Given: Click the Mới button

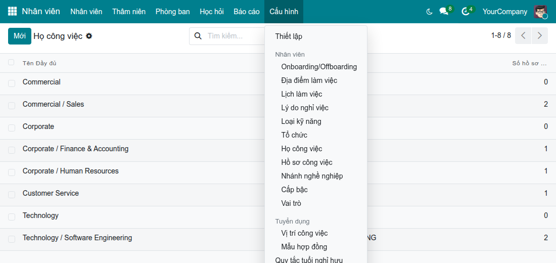Looking at the screenshot, I should coord(20,36).
